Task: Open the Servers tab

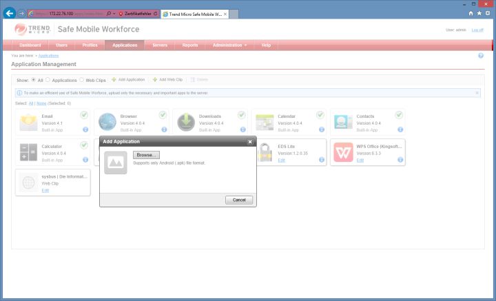Action: pyautogui.click(x=160, y=45)
